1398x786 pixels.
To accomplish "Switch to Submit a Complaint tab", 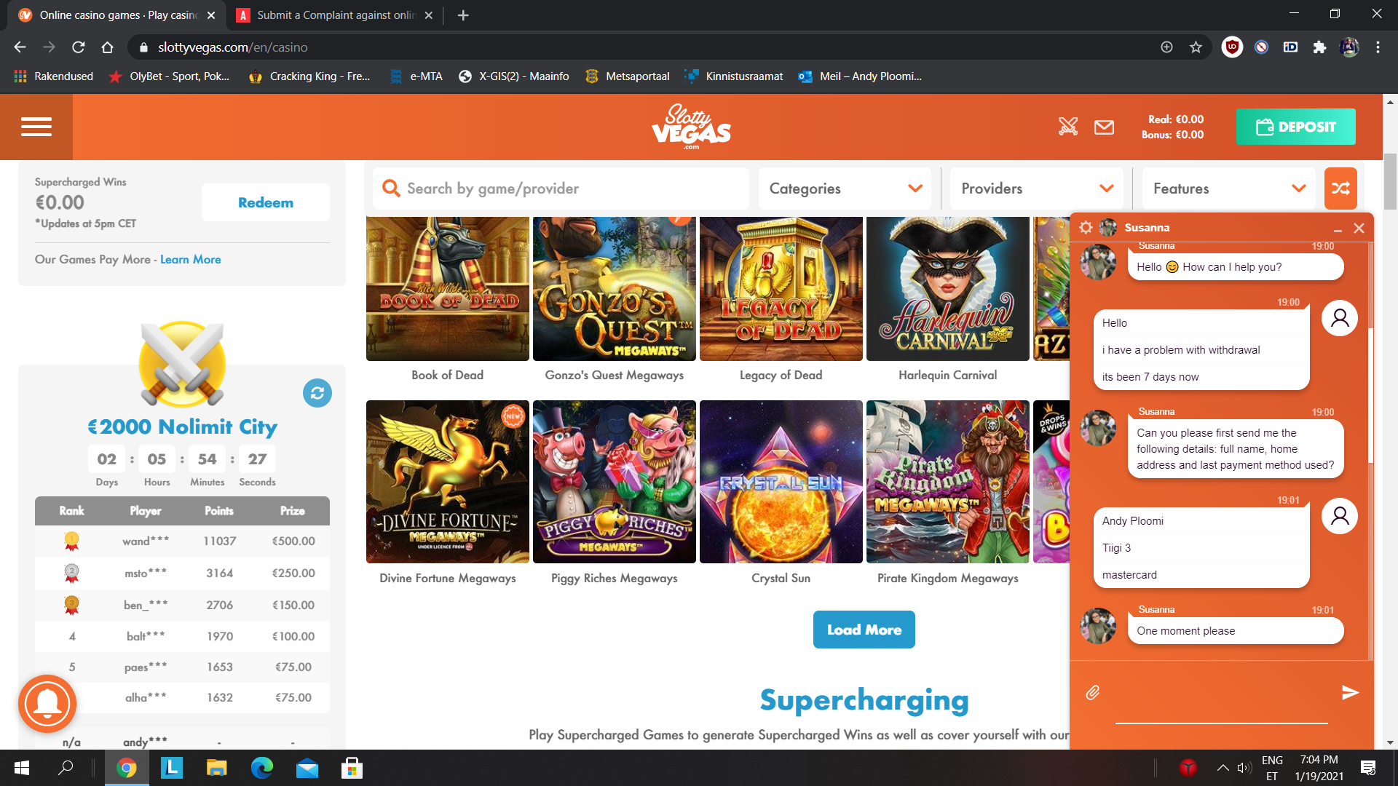I will (x=334, y=15).
